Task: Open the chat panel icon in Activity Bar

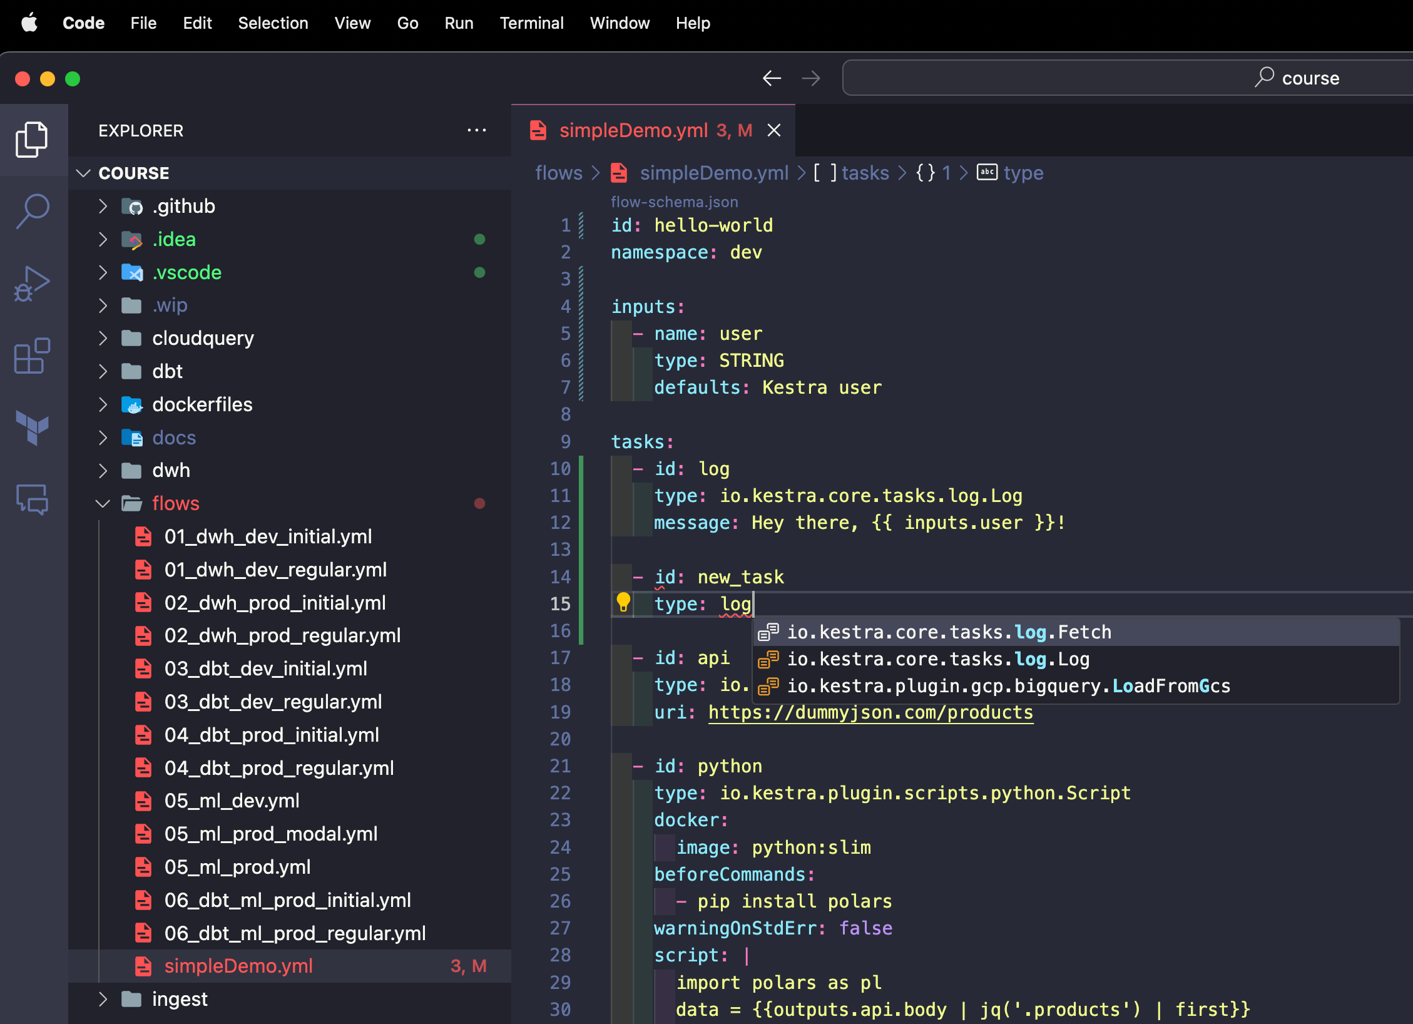Action: (32, 499)
